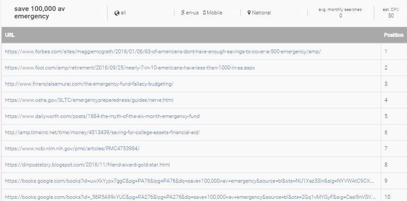Click the 'Mobile' device label

point(214,13)
